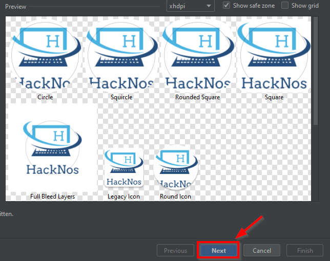
Task: Click the Legacy Icon preview
Action: click(x=124, y=167)
